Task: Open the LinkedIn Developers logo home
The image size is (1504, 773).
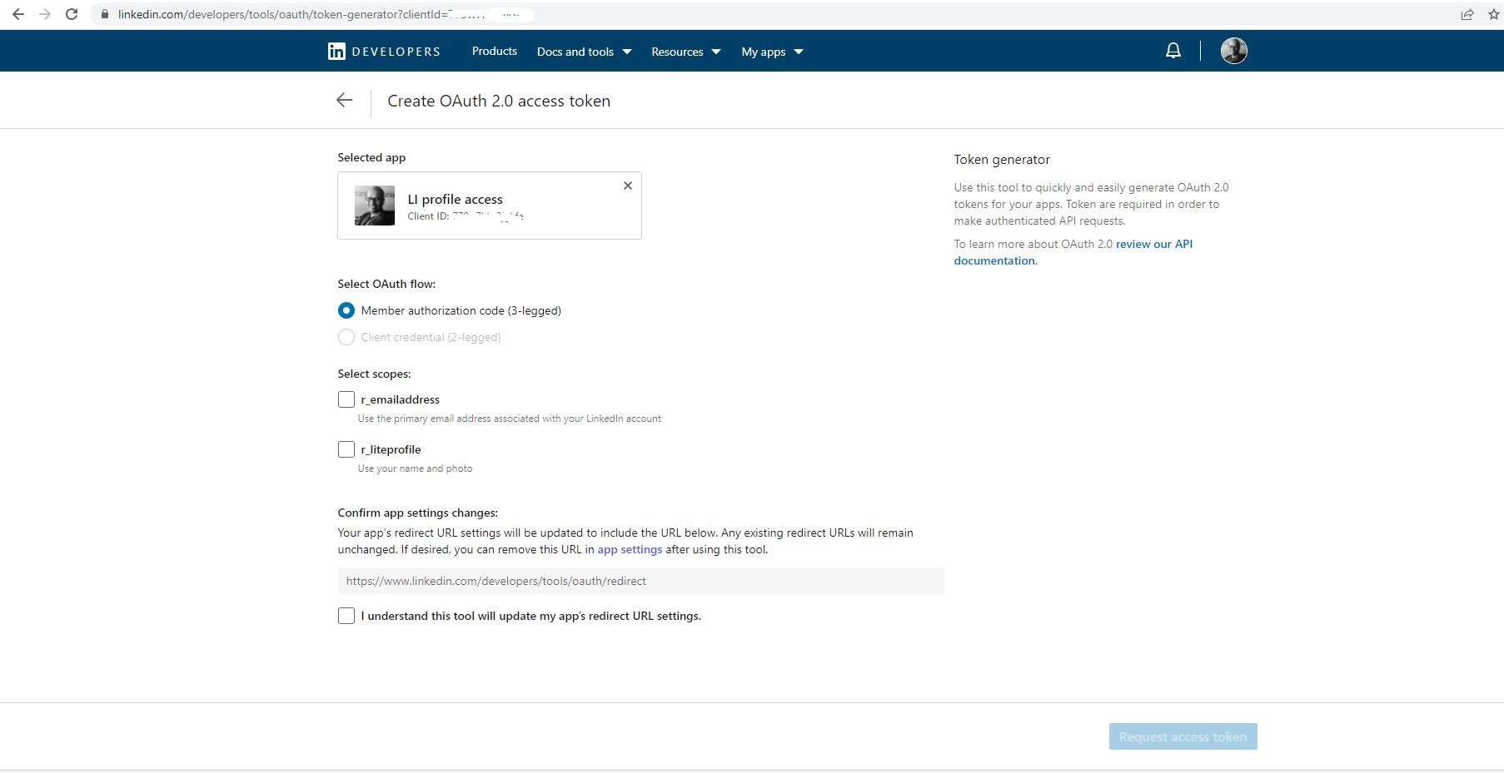Action: tap(384, 52)
